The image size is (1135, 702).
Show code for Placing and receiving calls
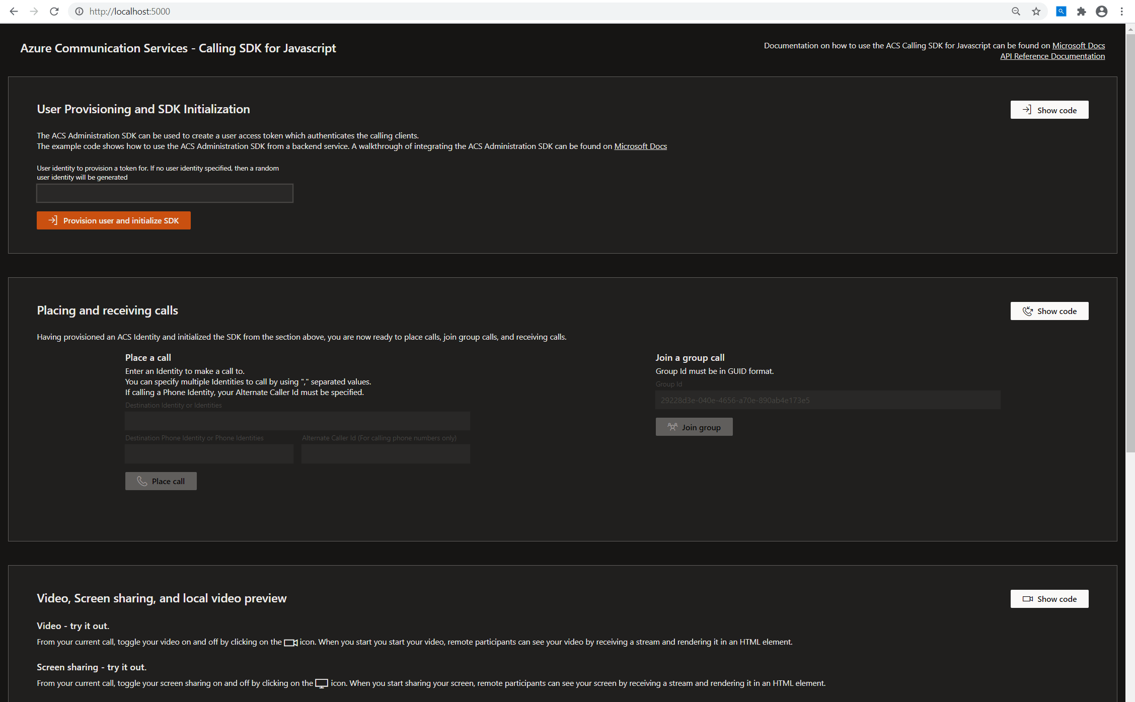[x=1049, y=311]
